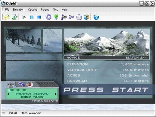The height and width of the screenshot is (117, 156).
Task: Click the MATCH 1/4 label
Action: click(x=136, y=57)
